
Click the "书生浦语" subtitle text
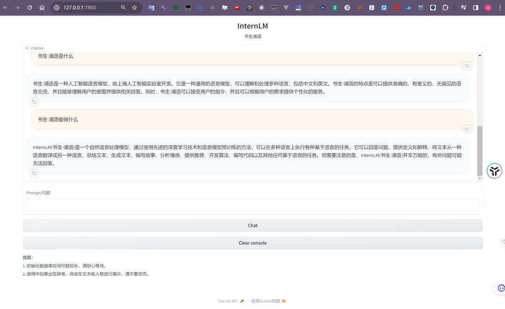click(x=252, y=36)
